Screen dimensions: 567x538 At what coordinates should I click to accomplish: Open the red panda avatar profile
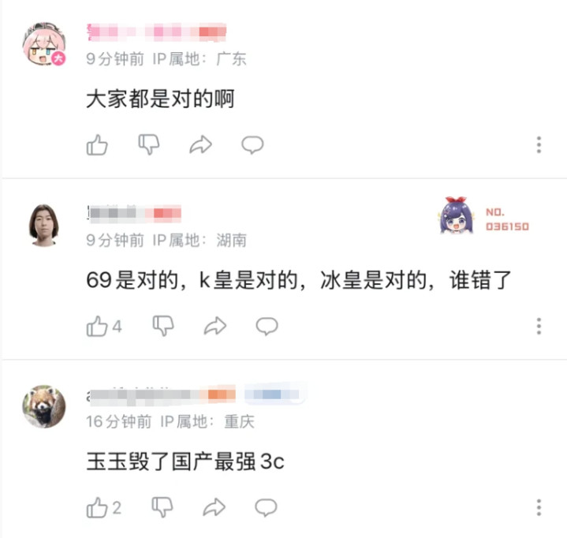(x=44, y=406)
